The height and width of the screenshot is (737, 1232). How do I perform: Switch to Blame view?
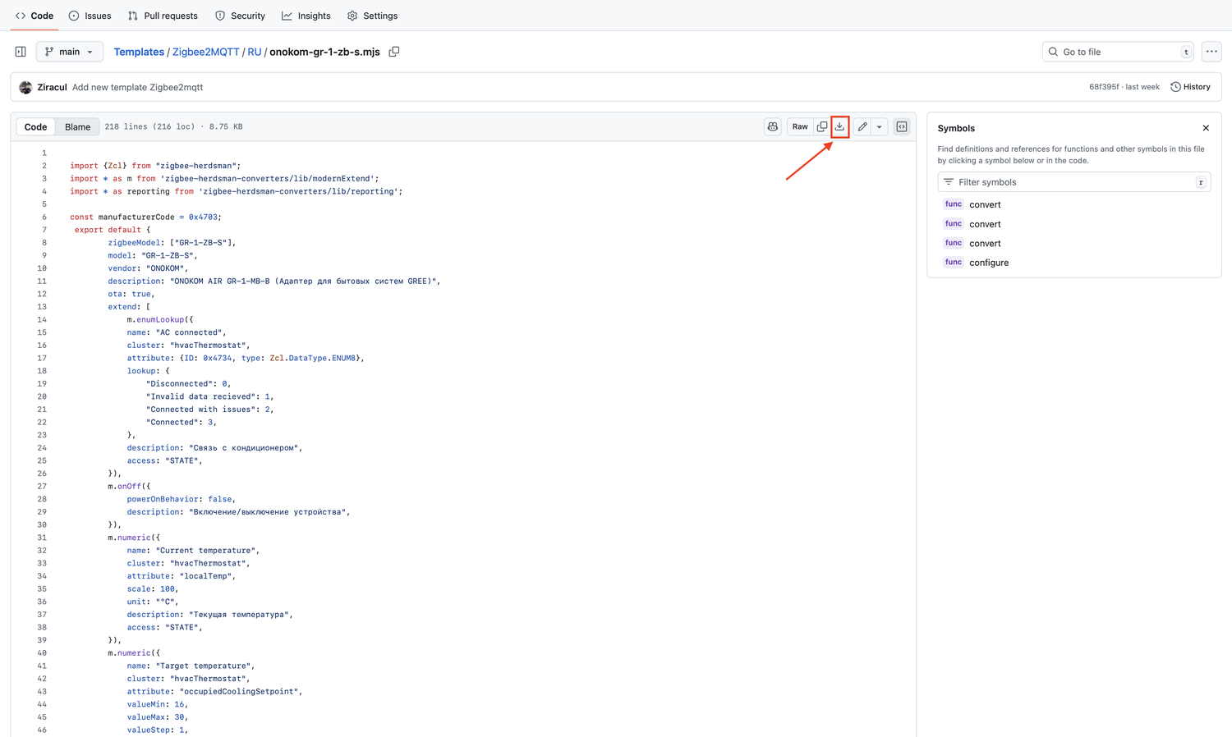pyautogui.click(x=78, y=126)
